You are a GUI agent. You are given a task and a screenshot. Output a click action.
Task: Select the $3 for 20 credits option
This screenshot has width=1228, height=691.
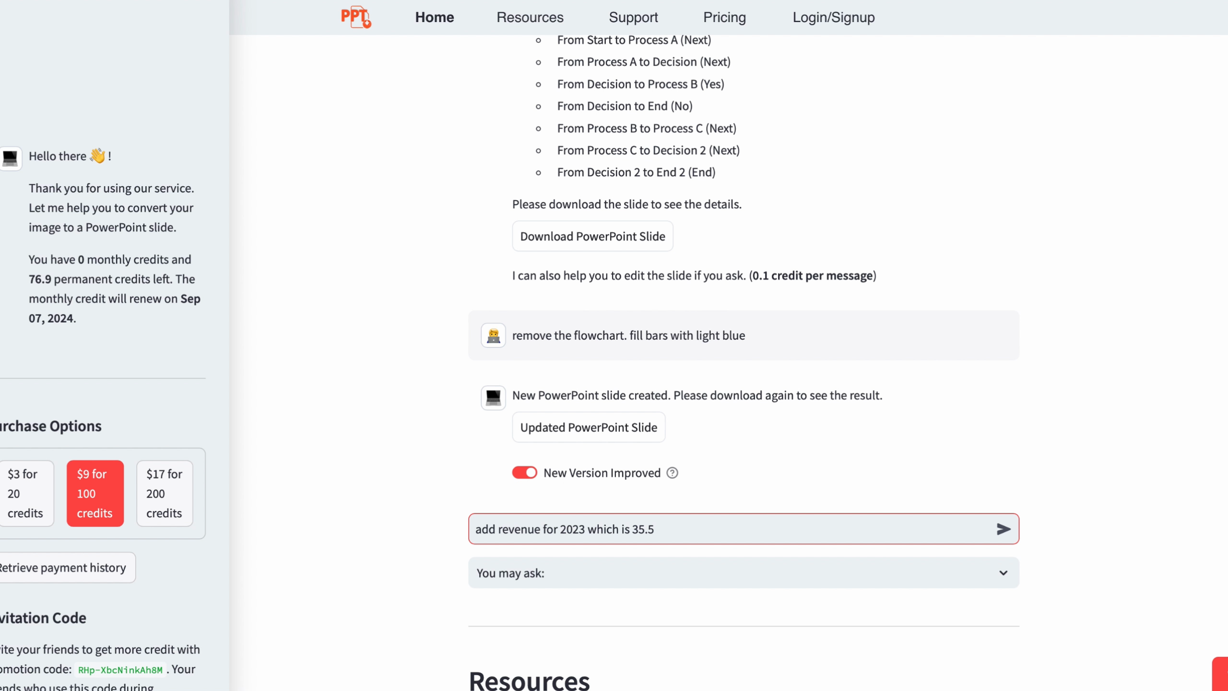(x=25, y=493)
